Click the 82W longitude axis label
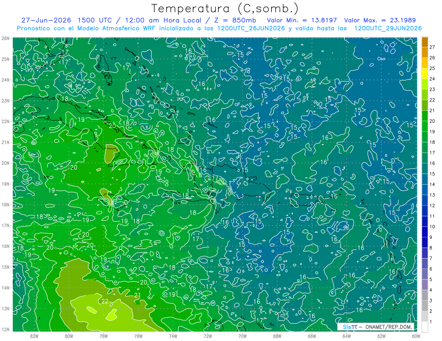The height and width of the screenshot is (341, 442). click(x=34, y=336)
